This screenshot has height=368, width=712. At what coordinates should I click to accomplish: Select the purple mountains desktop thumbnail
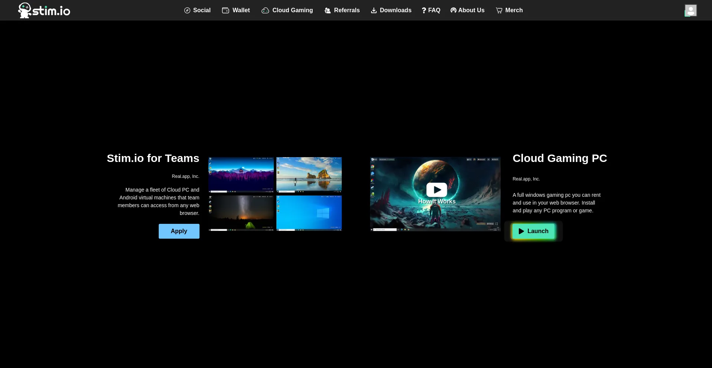(241, 175)
